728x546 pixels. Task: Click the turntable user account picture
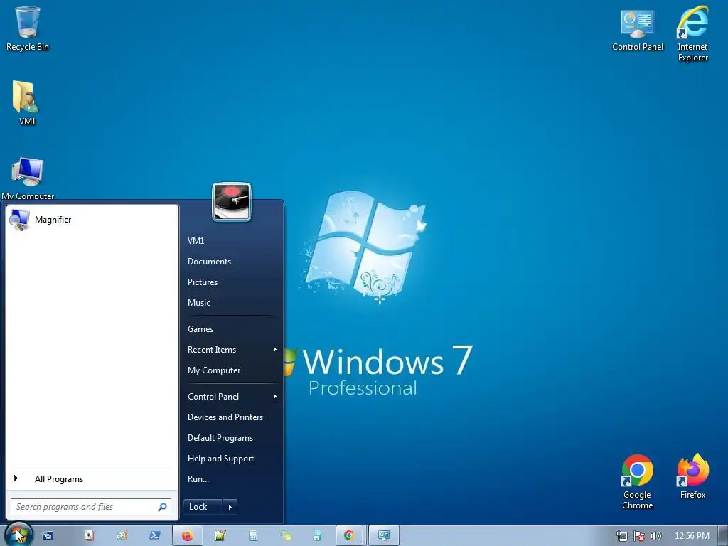(x=232, y=202)
